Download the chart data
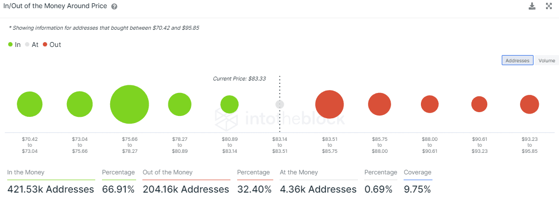 point(532,6)
